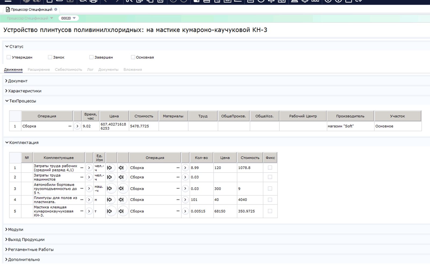The width and height of the screenshot is (430, 271).
Task: Click the operation chevron button in row with Кол-во 101
Action: coord(185,200)
